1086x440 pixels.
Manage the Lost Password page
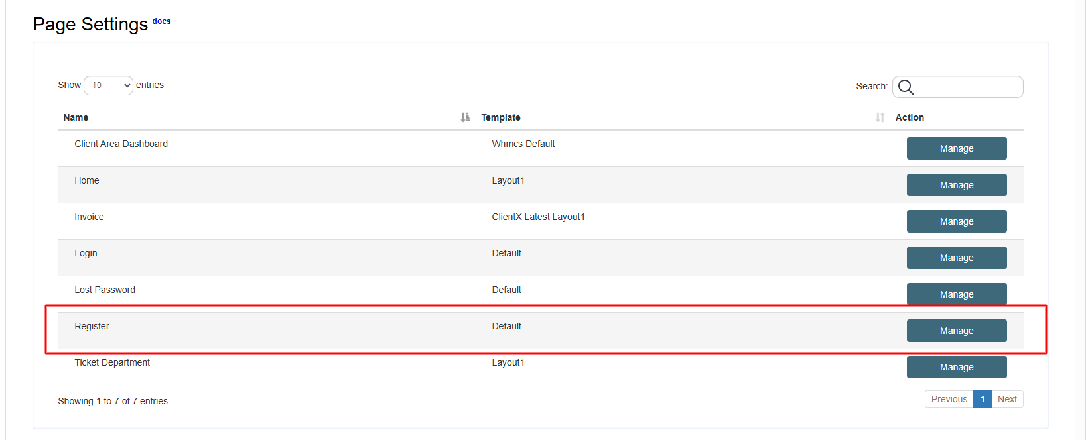click(x=956, y=294)
